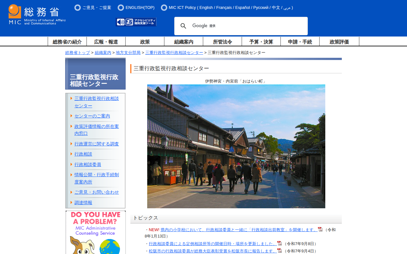The width and height of the screenshot is (407, 254).
Task: Open MIC ICT Policy Français link
Action: pos(224,8)
